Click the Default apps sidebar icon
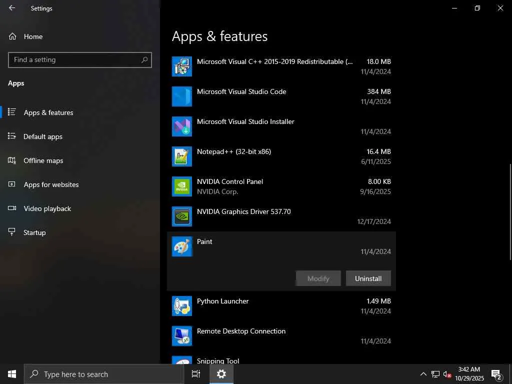This screenshot has height=384, width=512. tap(12, 136)
